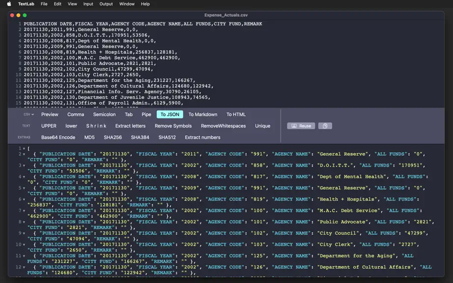The height and width of the screenshot is (283, 453).
Task: Apply lower case transform
Action: (71, 126)
